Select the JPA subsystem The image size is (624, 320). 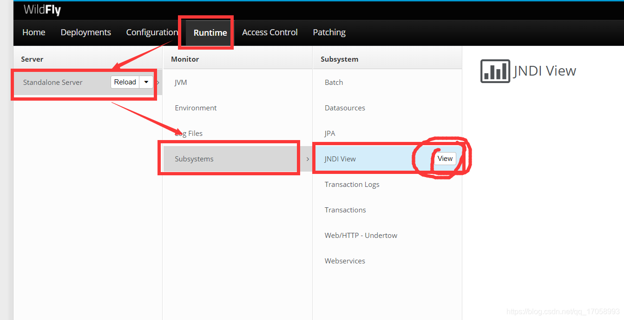click(330, 134)
